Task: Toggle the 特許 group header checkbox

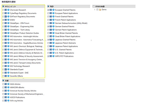Action: pyautogui.click(x=48, y=6)
